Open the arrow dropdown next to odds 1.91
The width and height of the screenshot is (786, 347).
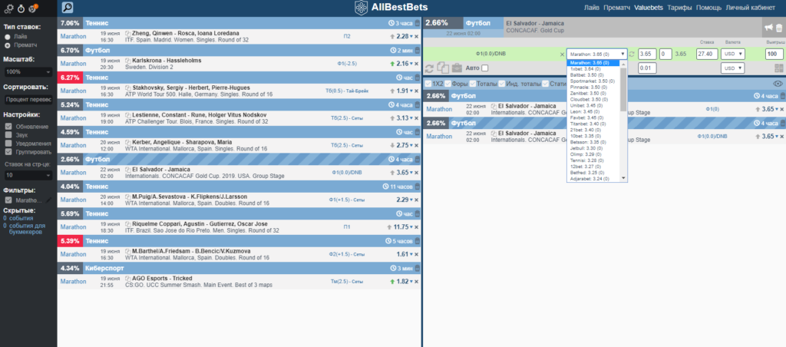pos(411,91)
